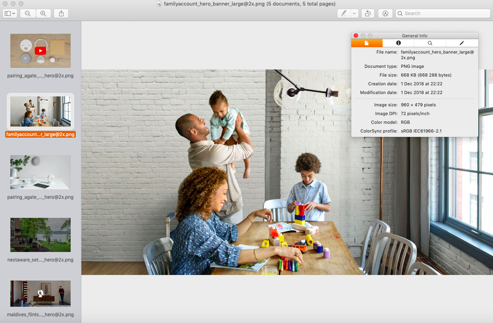The image size is (493, 323).
Task: Expand the highlight color dropdown arrow
Action: (x=354, y=13)
